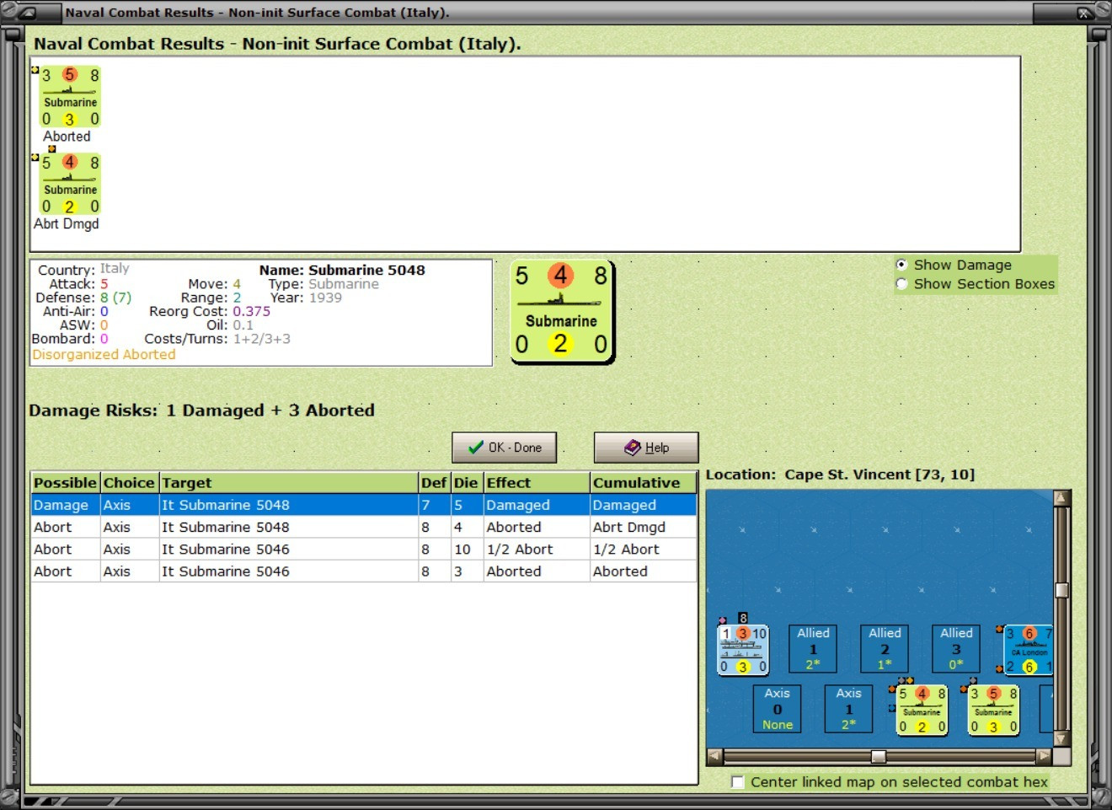1112x810 pixels.
Task: Click the map horizontal scrollbar thumb
Action: (879, 756)
